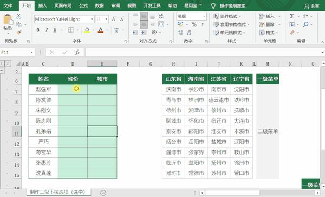Apply the yellow fill color
325x197 pixels.
click(x=87, y=30)
